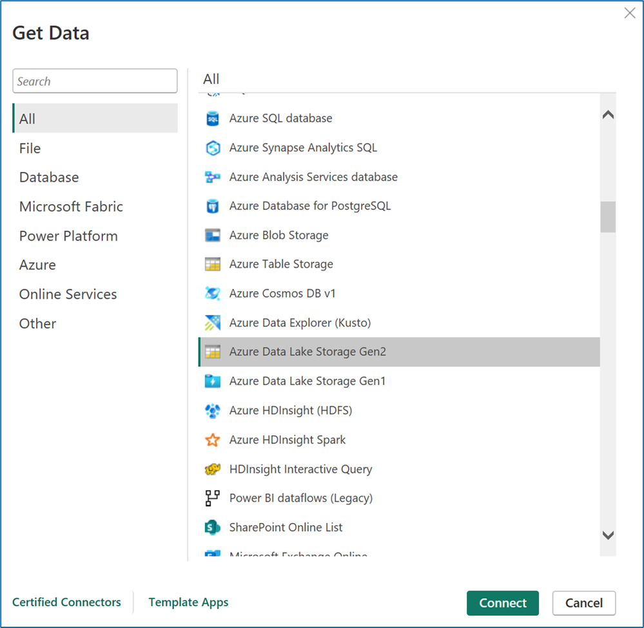Select "Azure Data Lake Storage Gen2" text
Image resolution: width=644 pixels, height=628 pixels.
(307, 352)
